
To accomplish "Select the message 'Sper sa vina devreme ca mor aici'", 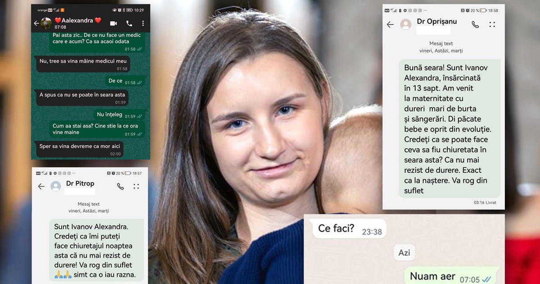I will (x=80, y=149).
